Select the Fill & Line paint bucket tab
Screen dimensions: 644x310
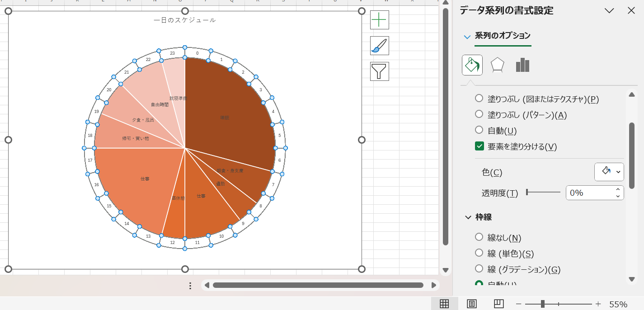click(x=472, y=65)
